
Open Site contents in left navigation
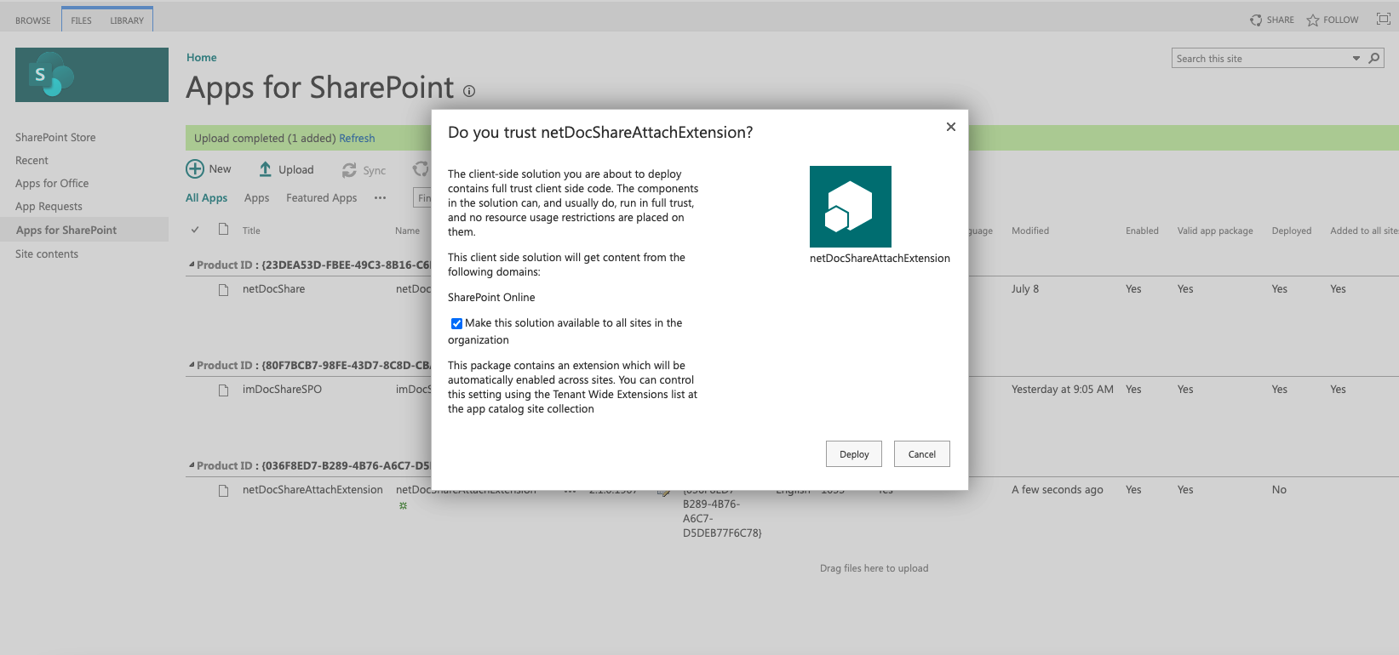47,253
